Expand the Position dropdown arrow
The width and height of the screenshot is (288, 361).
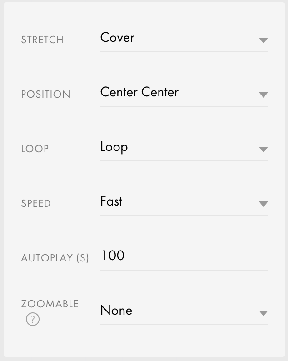[x=263, y=95]
